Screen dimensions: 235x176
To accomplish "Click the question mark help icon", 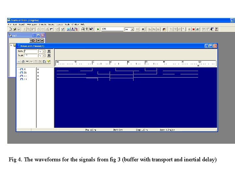I will coord(87,29).
